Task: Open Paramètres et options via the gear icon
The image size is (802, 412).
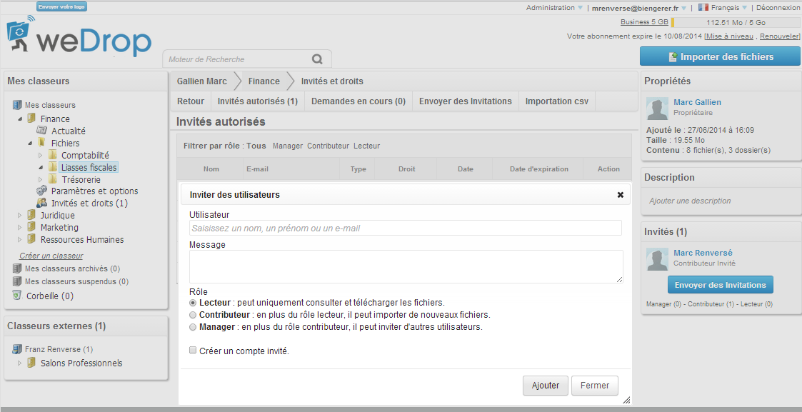Action: pyautogui.click(x=41, y=191)
